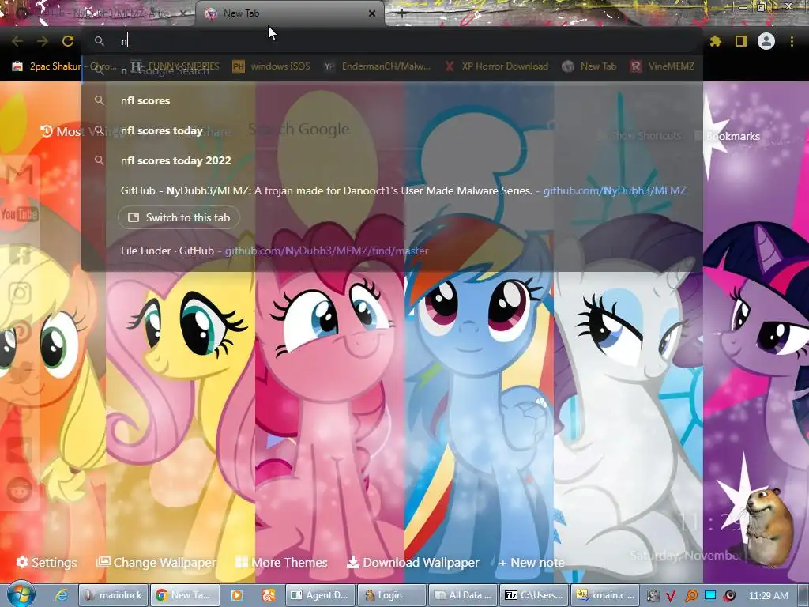Reload the page with the refresh icon
809x607 pixels.
68,41
